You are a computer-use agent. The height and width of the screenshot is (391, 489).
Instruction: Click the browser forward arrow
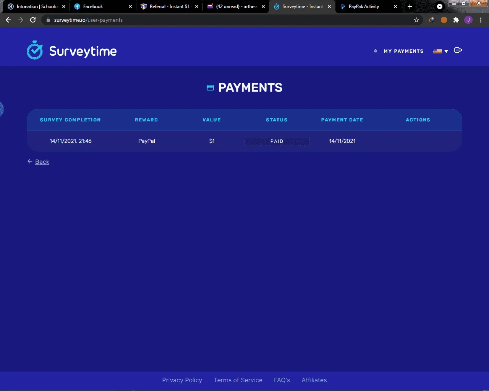tap(21, 20)
